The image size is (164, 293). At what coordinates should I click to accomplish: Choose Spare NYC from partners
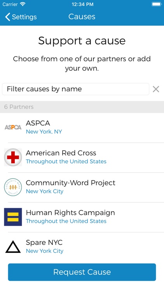[44, 243]
